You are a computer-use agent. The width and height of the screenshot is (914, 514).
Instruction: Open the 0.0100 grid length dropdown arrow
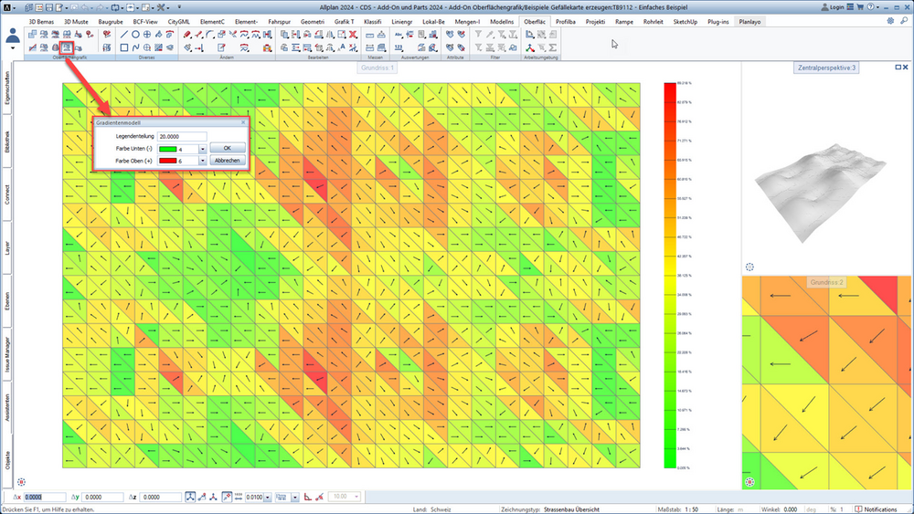(268, 498)
